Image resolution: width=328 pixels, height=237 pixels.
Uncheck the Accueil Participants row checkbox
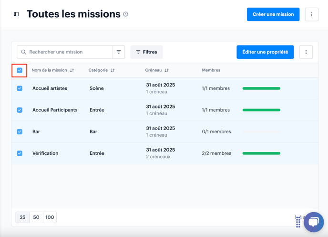[x=20, y=110]
